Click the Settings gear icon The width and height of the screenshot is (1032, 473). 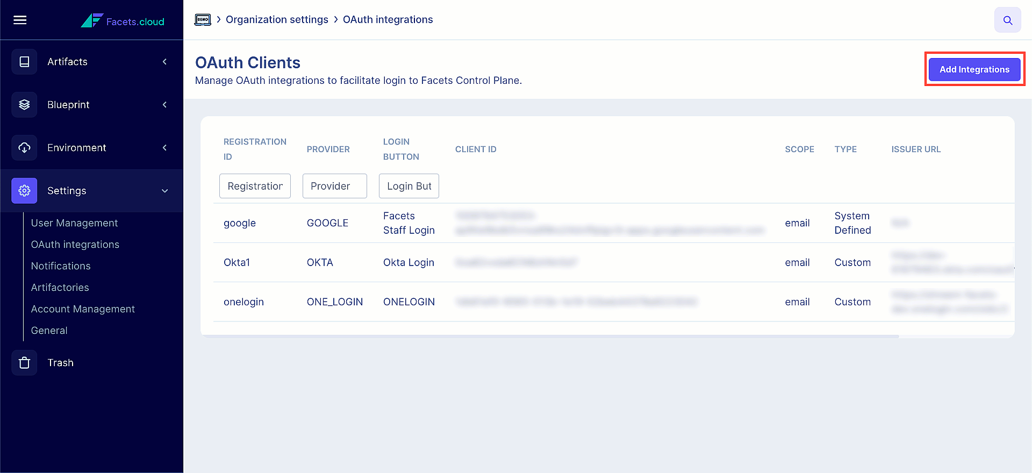point(24,191)
